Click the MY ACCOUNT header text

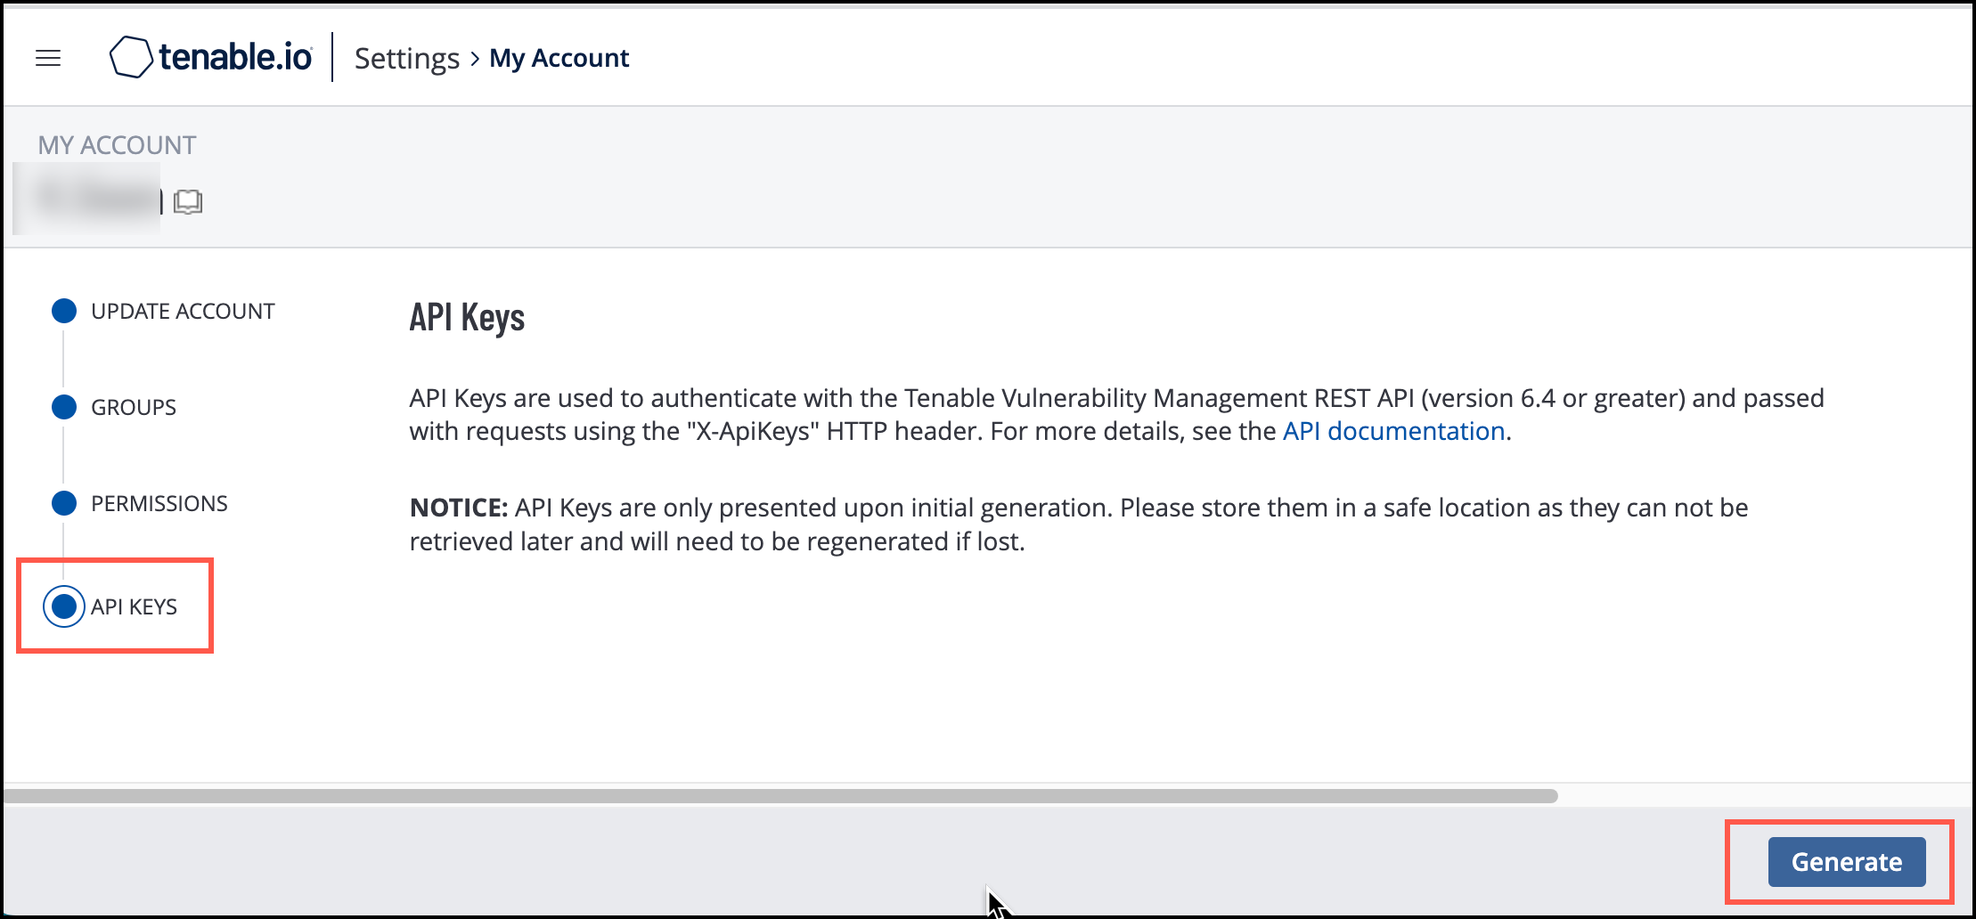[117, 145]
